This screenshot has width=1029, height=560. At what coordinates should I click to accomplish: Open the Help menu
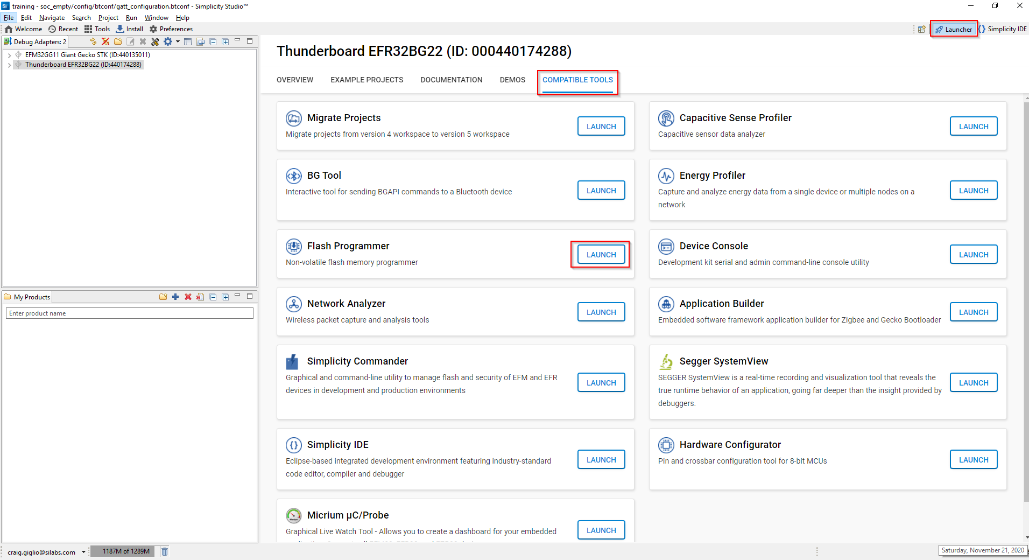[182, 18]
